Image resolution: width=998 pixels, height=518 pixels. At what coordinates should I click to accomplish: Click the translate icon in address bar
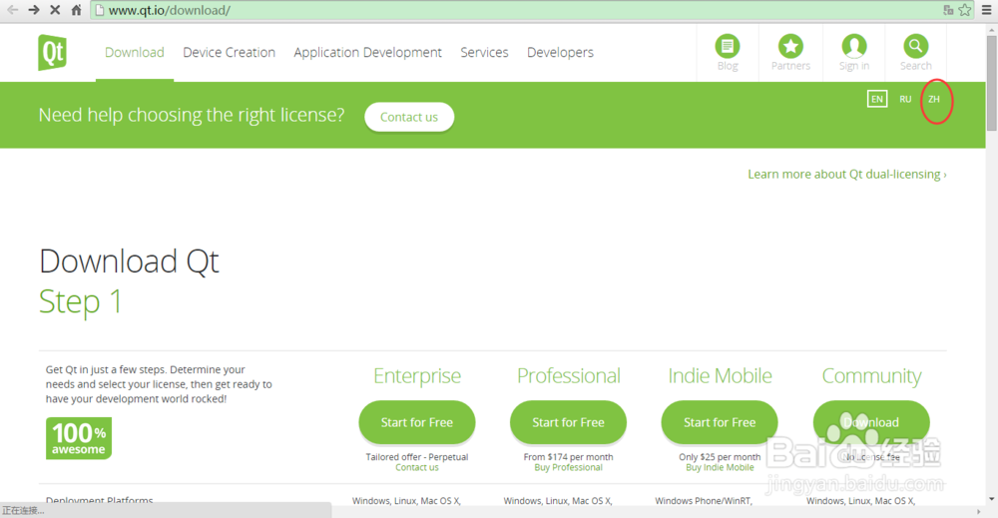click(948, 10)
